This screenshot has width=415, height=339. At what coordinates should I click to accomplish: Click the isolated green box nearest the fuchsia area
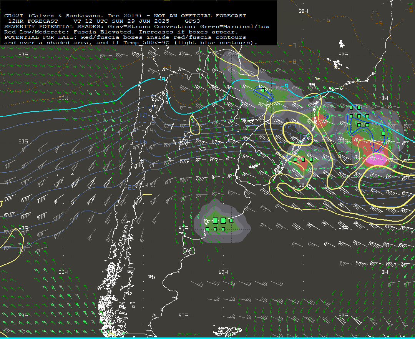pos(383,134)
